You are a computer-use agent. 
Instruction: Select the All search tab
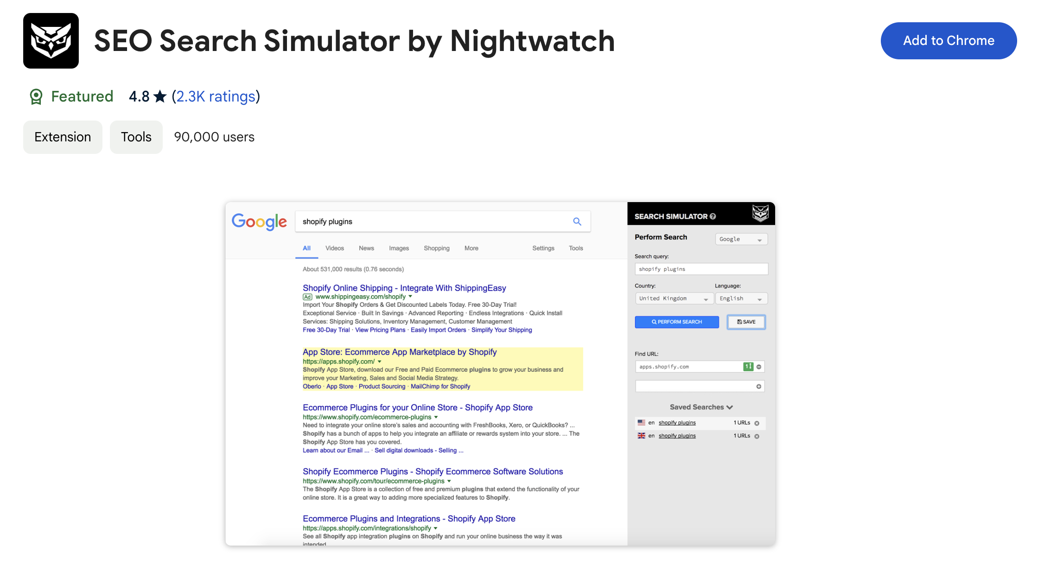307,248
